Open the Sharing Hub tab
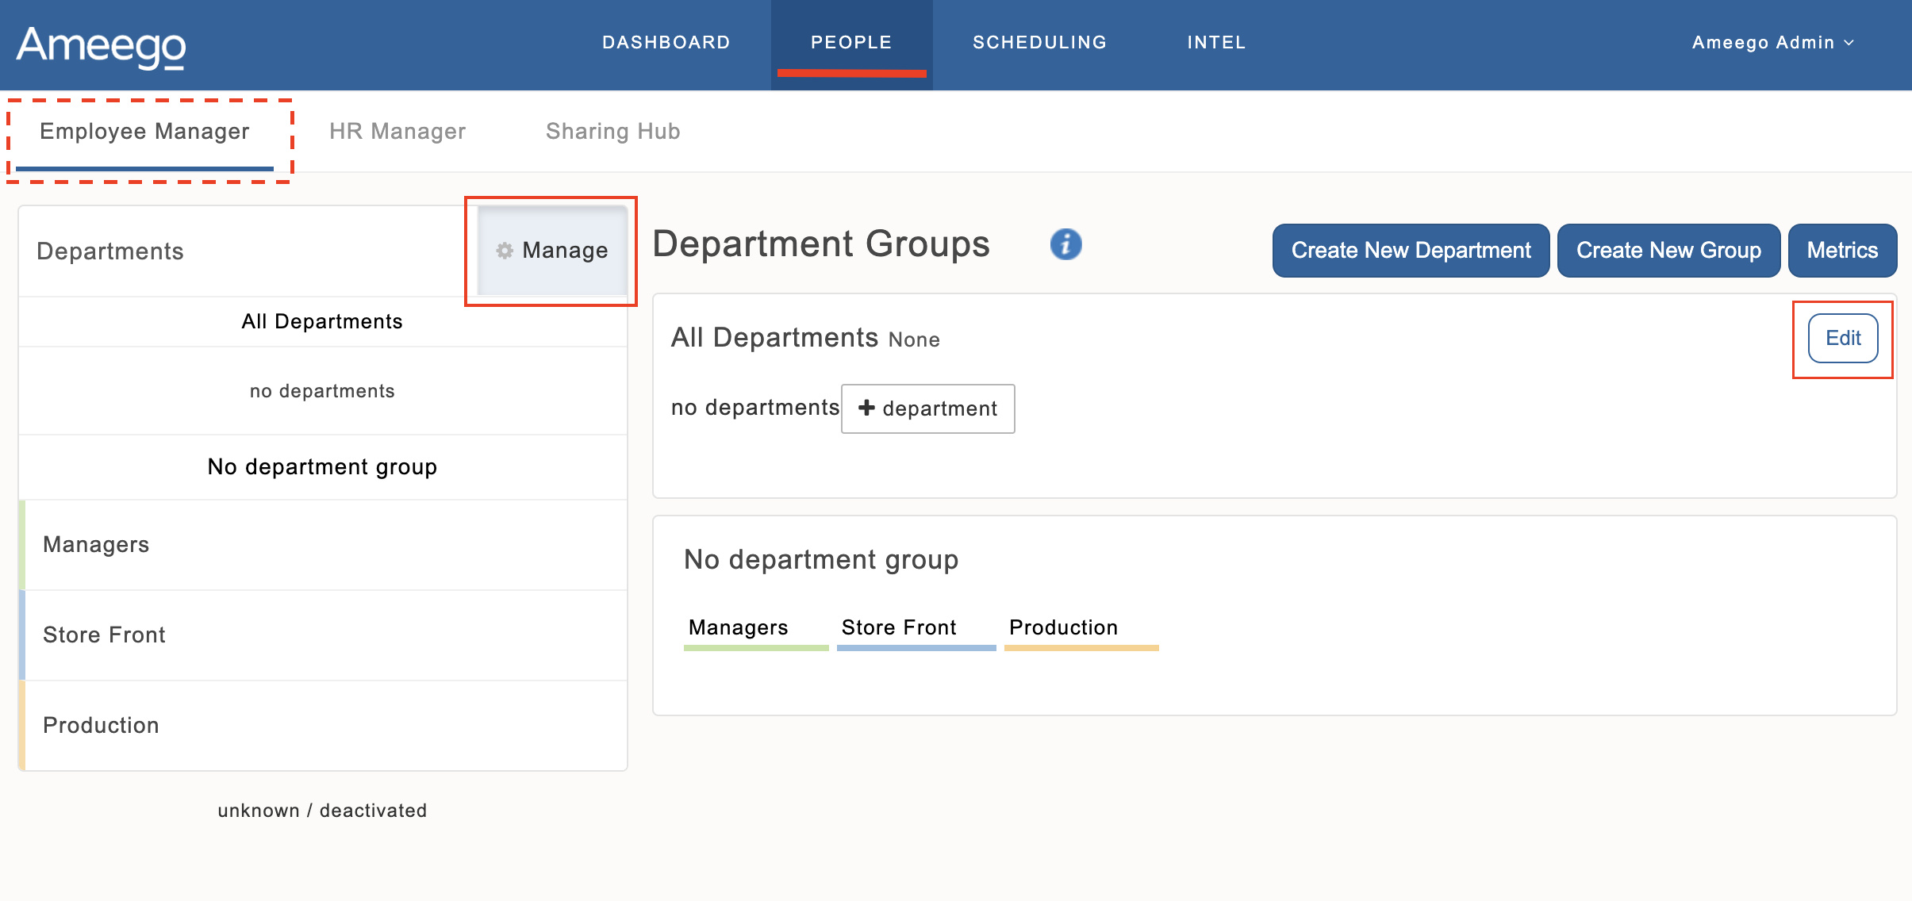 pos(612,131)
